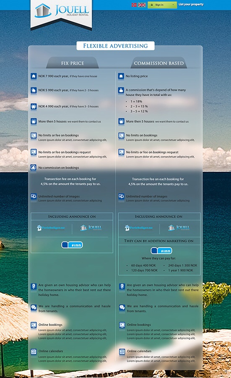
Task: Open Ferieboliger.no logo in Fix Price box
Action: coord(51,228)
